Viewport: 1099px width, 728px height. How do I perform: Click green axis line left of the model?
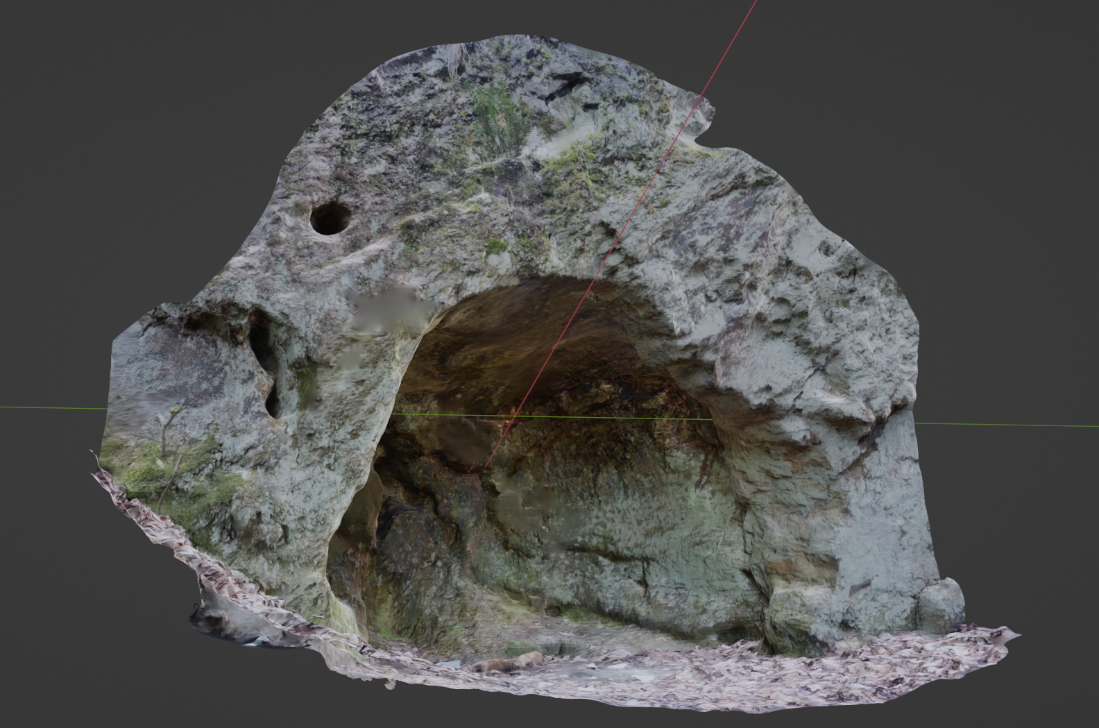point(49,407)
